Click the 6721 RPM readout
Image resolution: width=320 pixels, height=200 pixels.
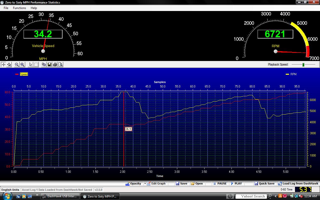[275, 34]
